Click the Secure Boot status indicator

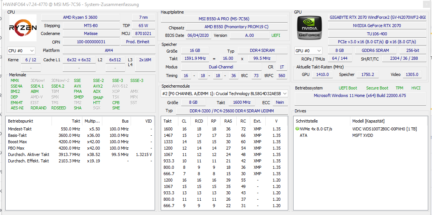click(377, 88)
